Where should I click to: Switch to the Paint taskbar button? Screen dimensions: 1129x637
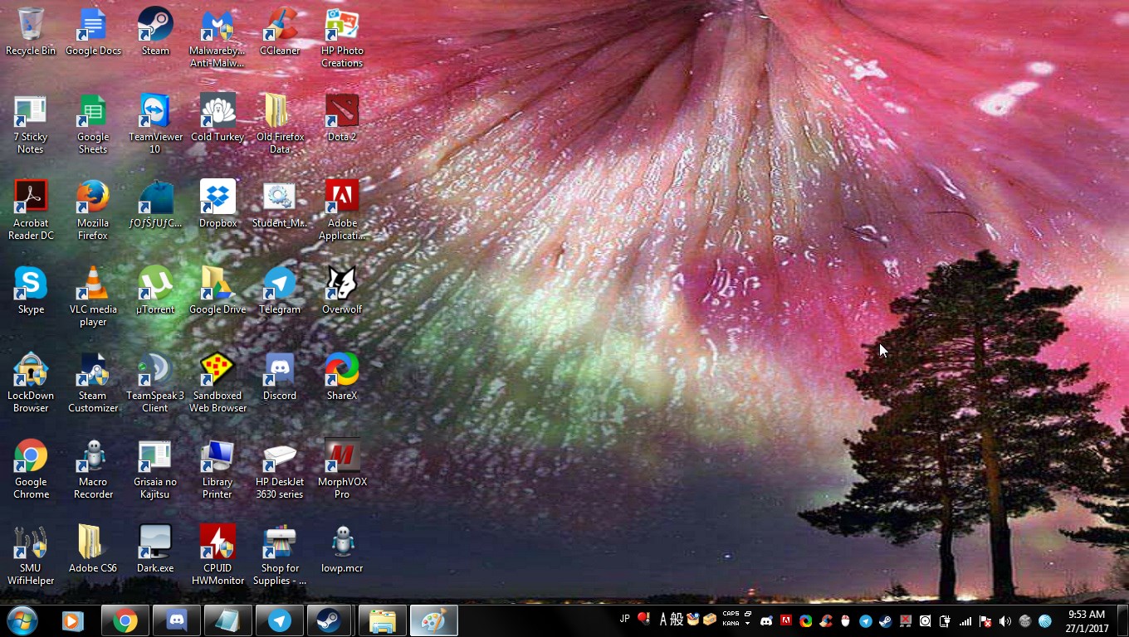click(x=434, y=620)
